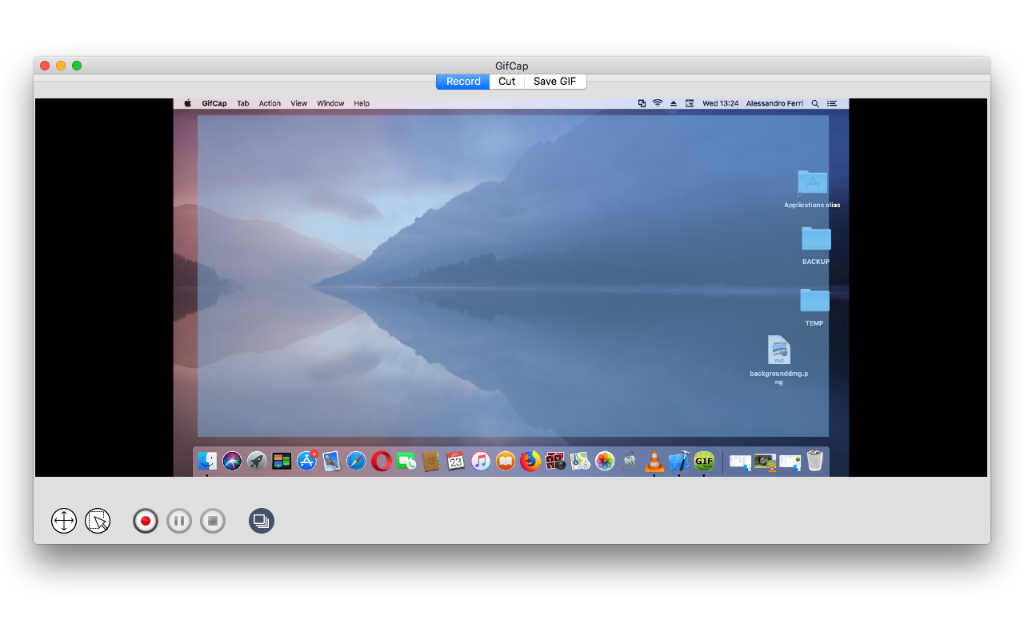This screenshot has width=1024, height=640.
Task: Start recording with the red record button
Action: coord(146,521)
